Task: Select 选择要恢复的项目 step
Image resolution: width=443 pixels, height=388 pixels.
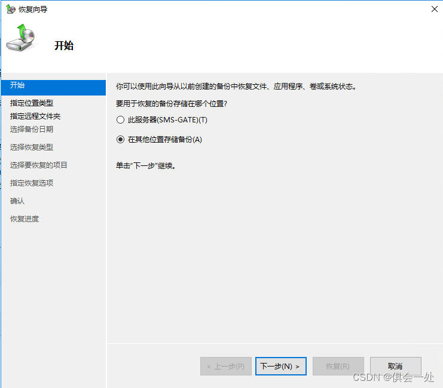Action: 39,165
